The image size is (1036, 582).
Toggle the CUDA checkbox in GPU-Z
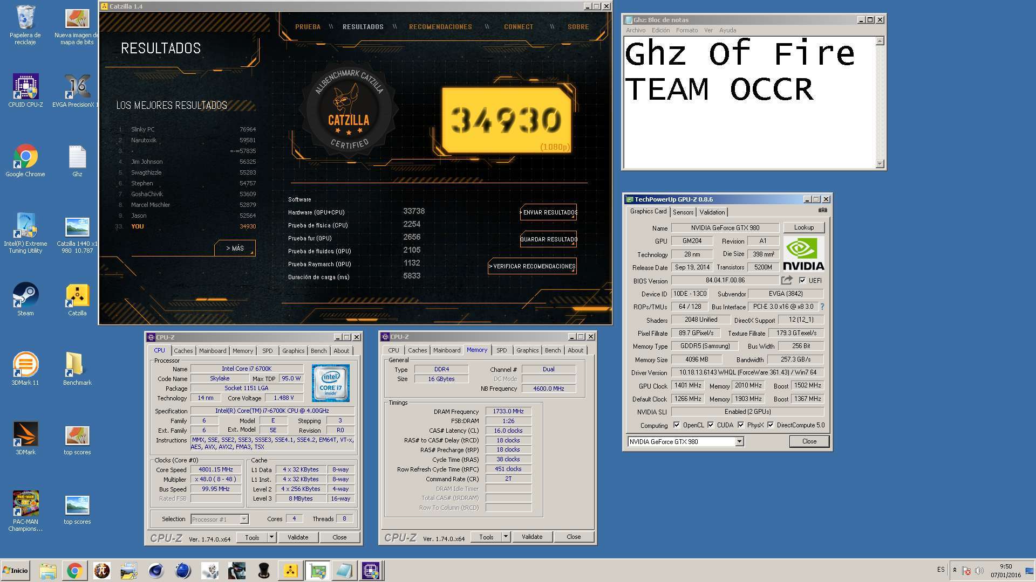coord(711,425)
